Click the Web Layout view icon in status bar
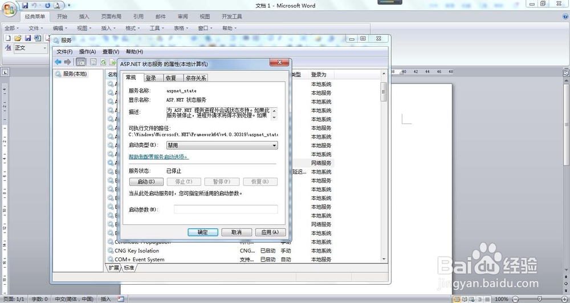 pos(471,299)
